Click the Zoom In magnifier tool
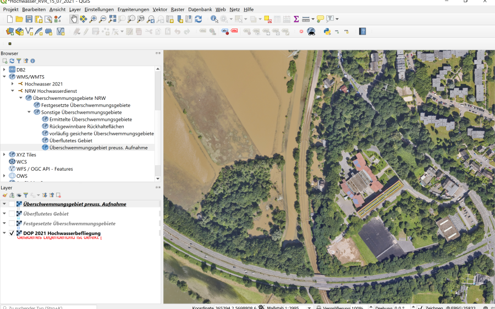Image resolution: width=495 pixels, height=309 pixels. click(x=93, y=19)
